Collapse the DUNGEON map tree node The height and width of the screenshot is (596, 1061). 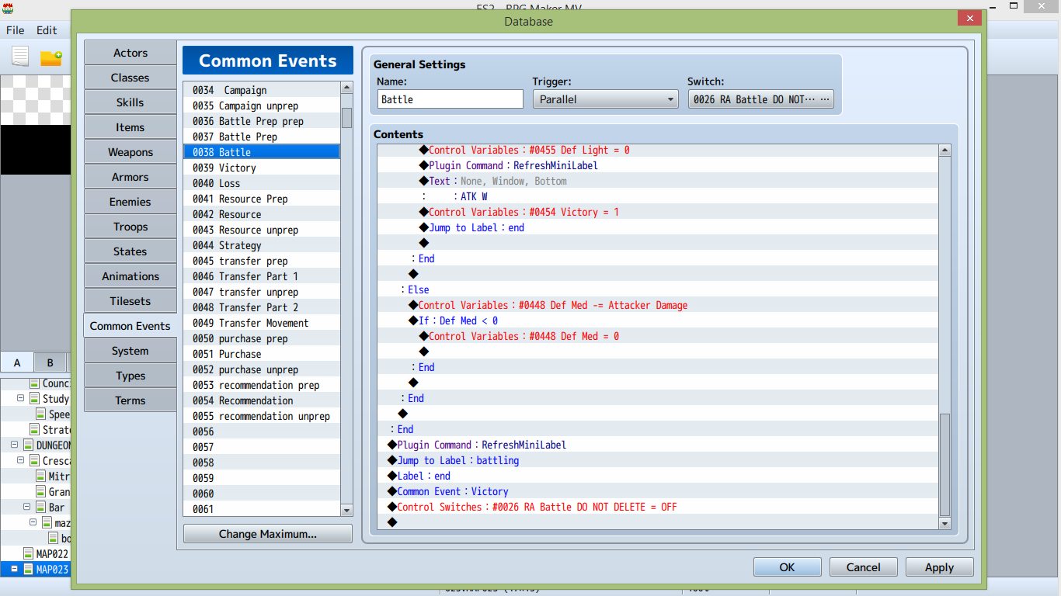pyautogui.click(x=15, y=445)
